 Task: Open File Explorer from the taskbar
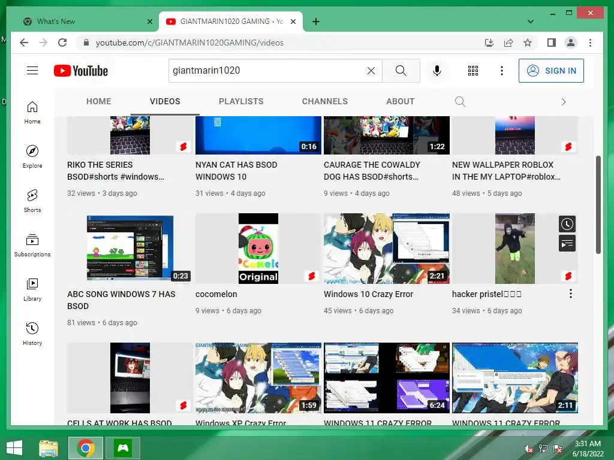coord(49,448)
